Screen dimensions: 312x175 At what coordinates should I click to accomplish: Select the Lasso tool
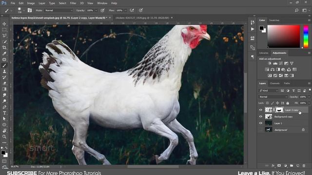(x=4, y=35)
